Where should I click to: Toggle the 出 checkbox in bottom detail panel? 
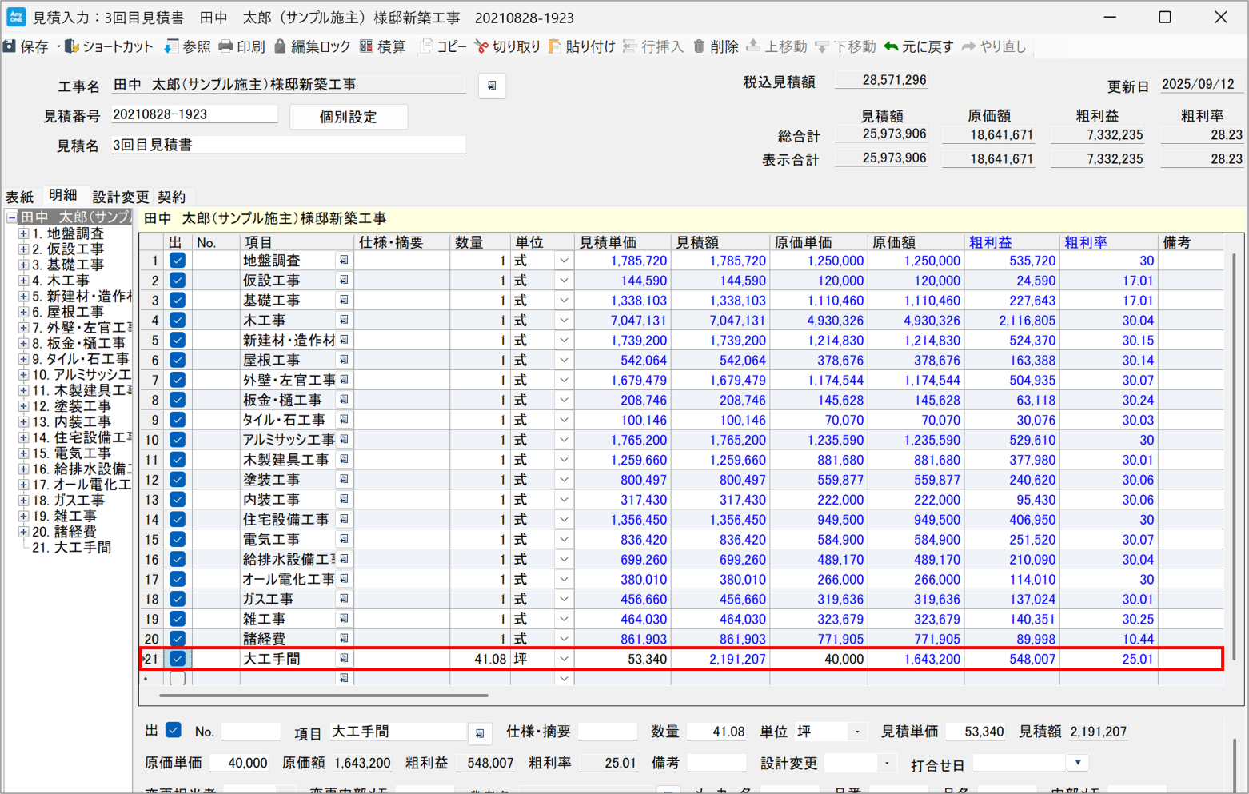(173, 730)
